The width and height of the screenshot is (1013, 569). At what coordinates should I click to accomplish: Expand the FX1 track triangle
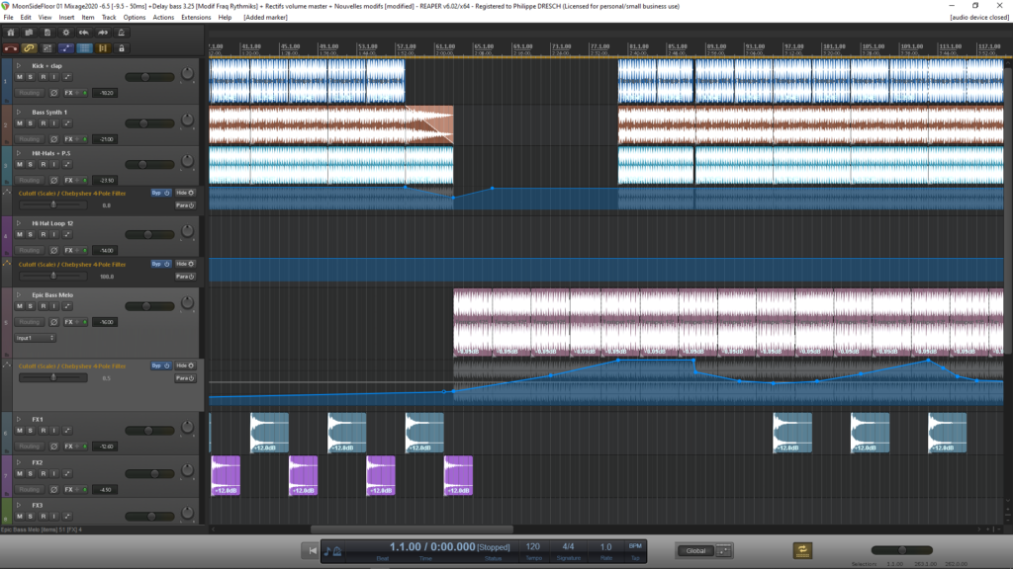pos(19,419)
